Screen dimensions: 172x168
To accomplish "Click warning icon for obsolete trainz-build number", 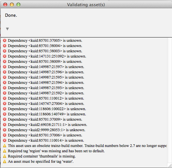I will 5,146.
